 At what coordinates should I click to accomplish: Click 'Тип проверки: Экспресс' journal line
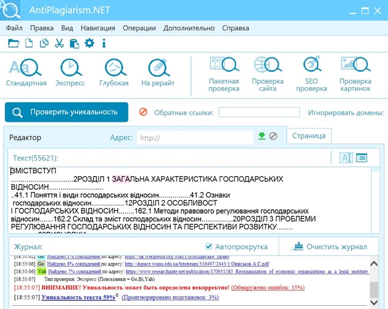click(x=99, y=279)
